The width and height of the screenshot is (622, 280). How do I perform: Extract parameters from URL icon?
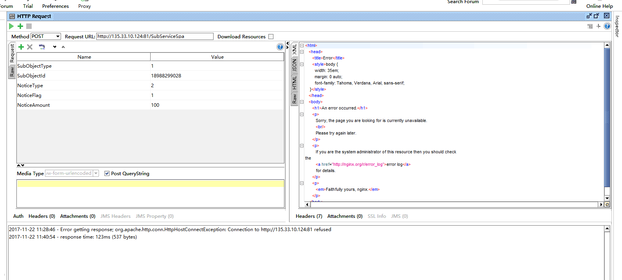click(x=42, y=47)
